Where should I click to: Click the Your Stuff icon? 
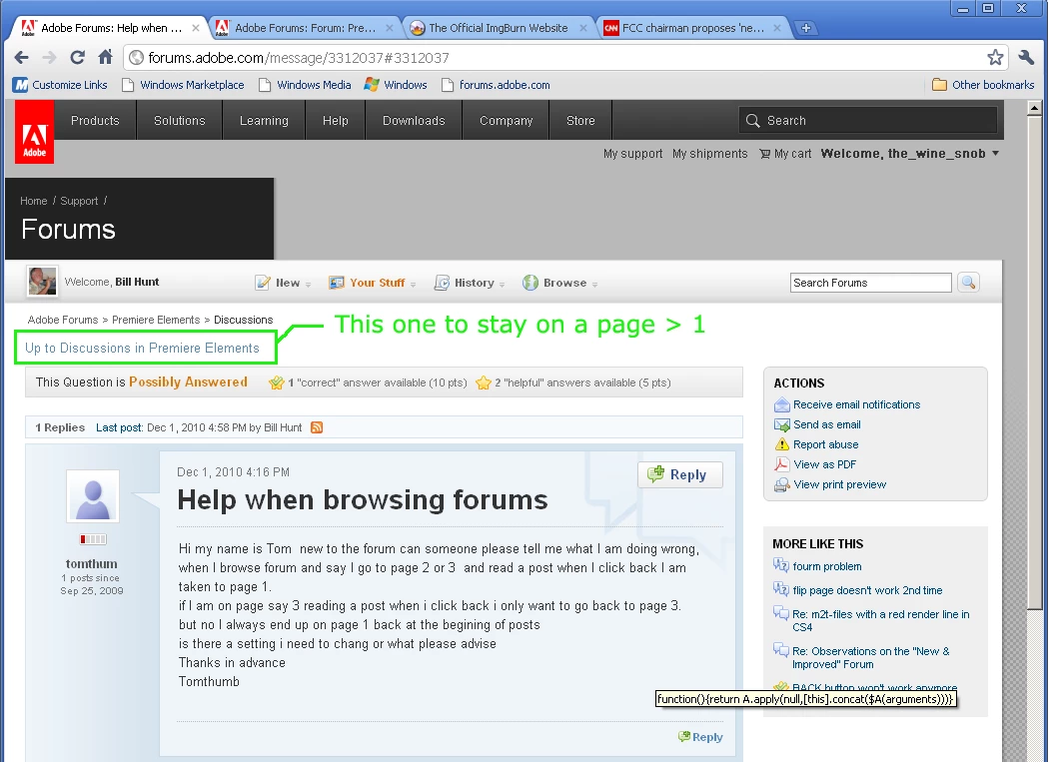pos(337,283)
